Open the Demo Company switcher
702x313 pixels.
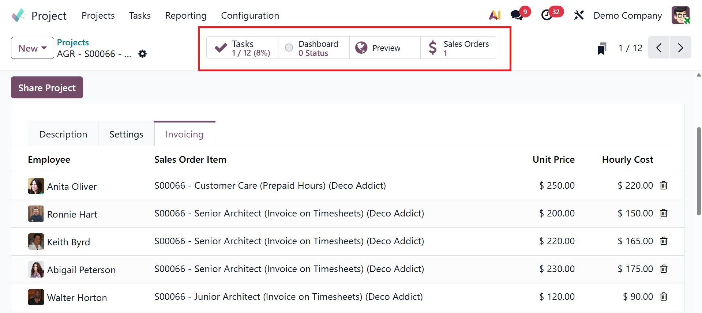coord(627,15)
